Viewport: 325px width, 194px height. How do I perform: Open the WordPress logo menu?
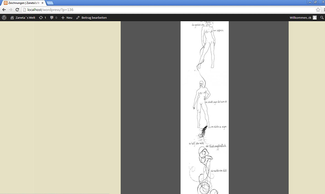coord(4,18)
